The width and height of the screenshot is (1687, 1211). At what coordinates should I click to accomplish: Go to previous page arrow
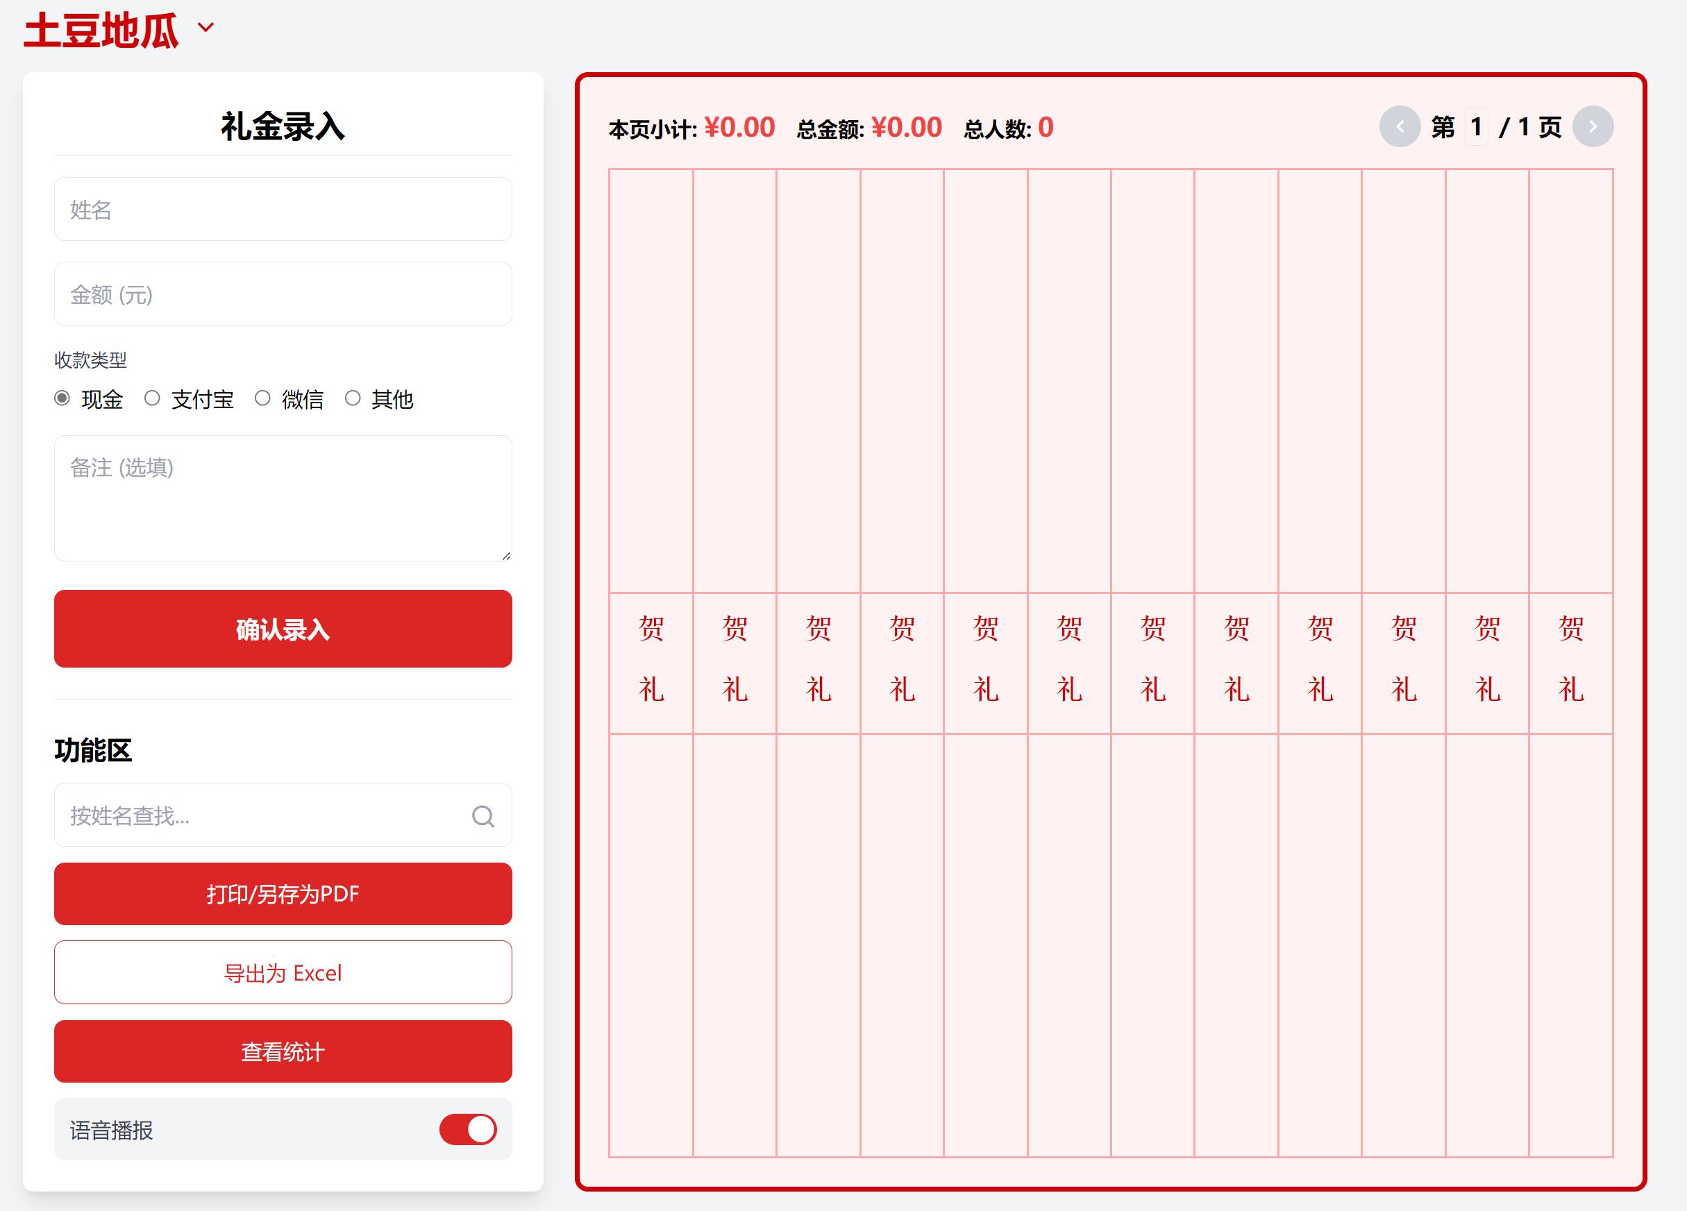1399,126
